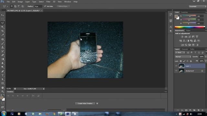The height and width of the screenshot is (116, 207).
Task: Select the Quick Selection wand tool
Action: (x=3, y=27)
